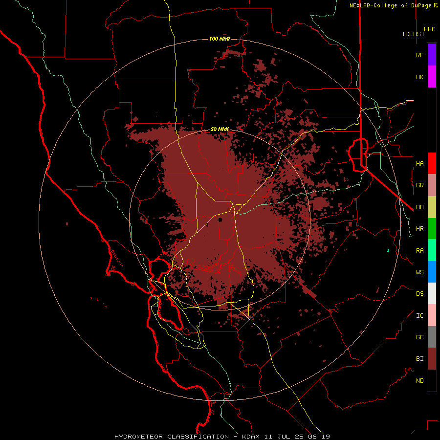Click the Hydrometeor Classification KDAX title caption
The height and width of the screenshot is (440, 440).
point(222,437)
